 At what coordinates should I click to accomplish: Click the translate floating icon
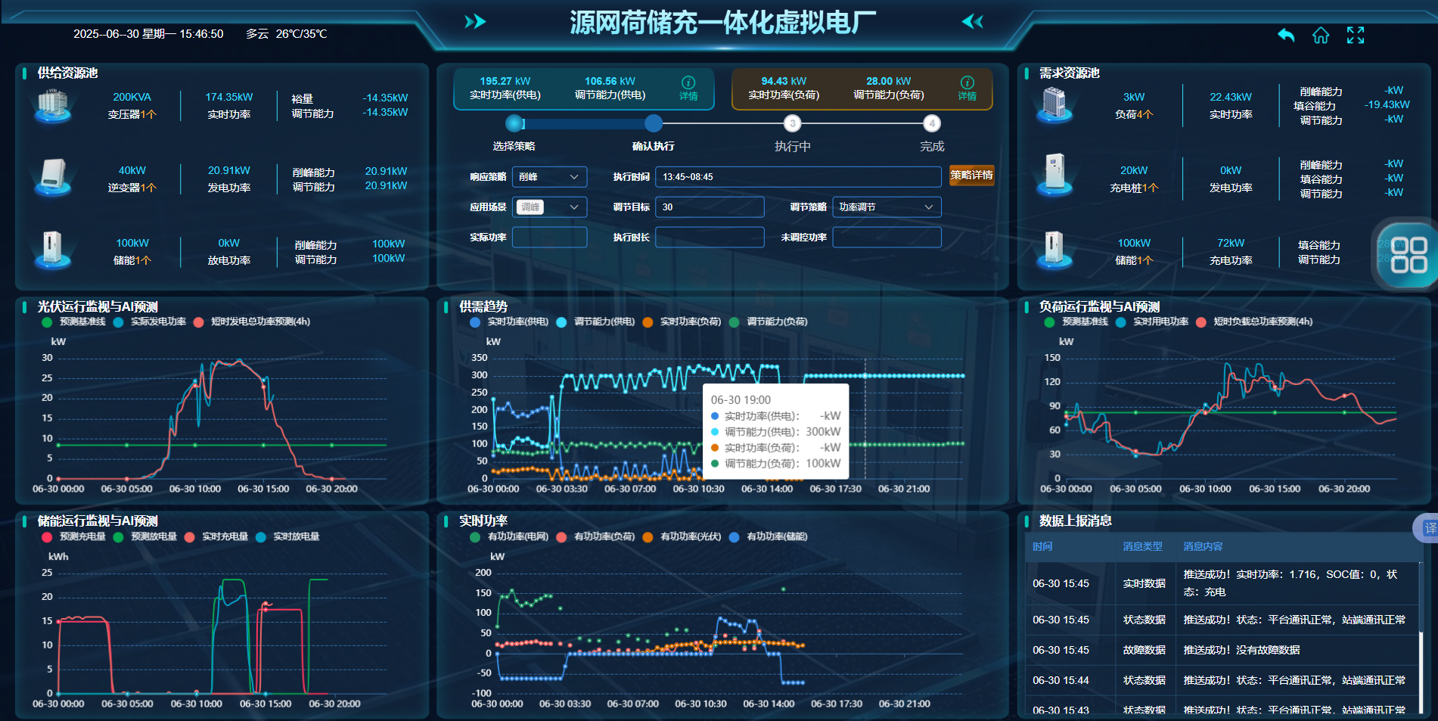click(x=1428, y=528)
